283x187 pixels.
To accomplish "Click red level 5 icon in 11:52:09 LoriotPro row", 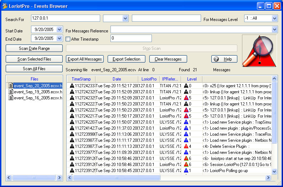I will [x=186, y=98].
